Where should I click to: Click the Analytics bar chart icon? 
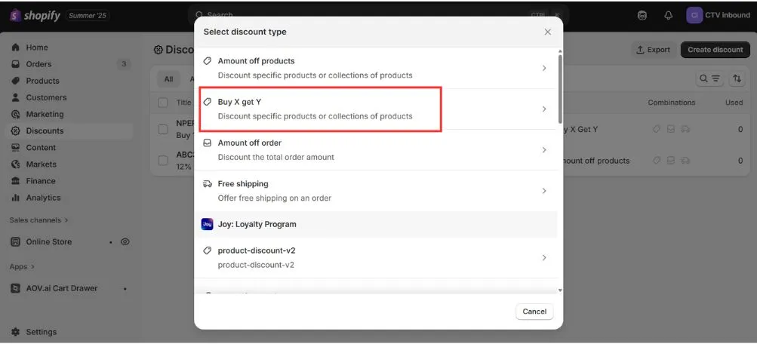15,198
